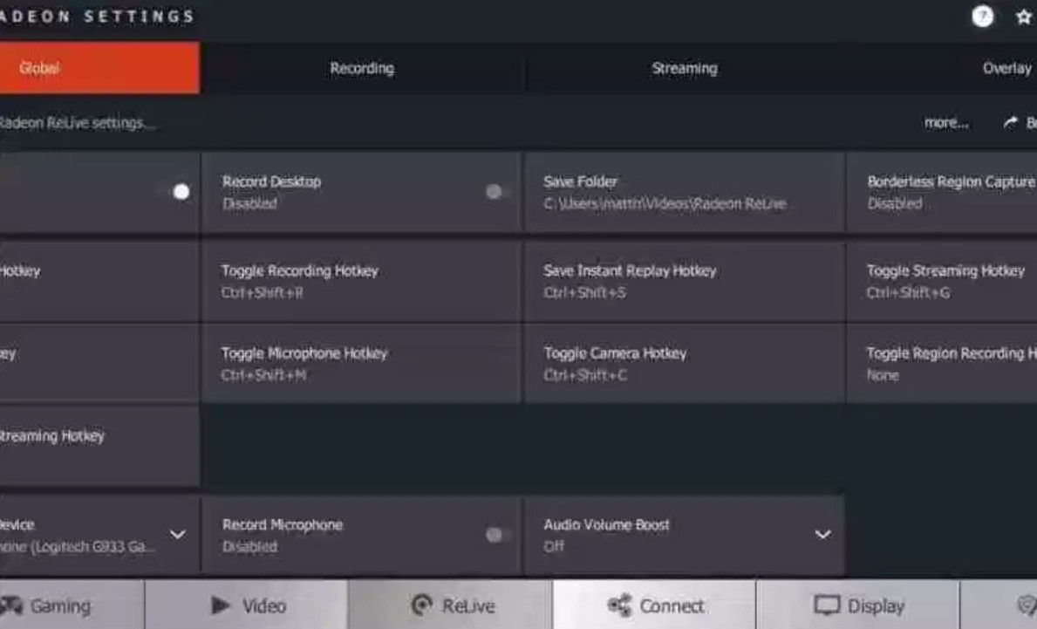Click the Back arrow near top right

click(1012, 122)
